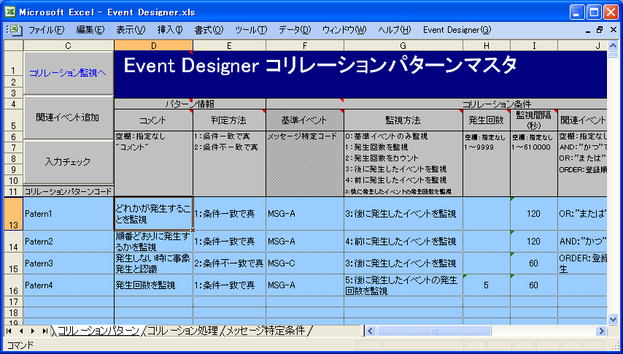This screenshot has width=623, height=354.
Task: Select the 判定方法 header cell
Action: (x=229, y=120)
